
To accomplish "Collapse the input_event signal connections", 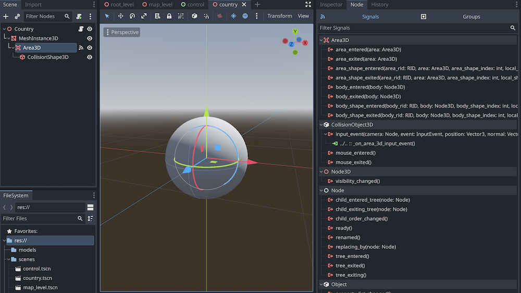I will [326, 134].
